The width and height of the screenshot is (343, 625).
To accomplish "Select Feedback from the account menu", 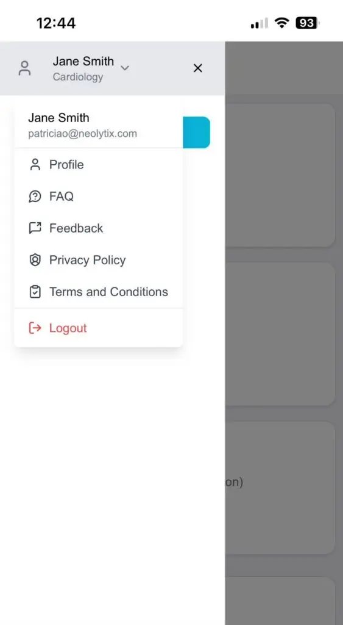I will tap(99, 228).
